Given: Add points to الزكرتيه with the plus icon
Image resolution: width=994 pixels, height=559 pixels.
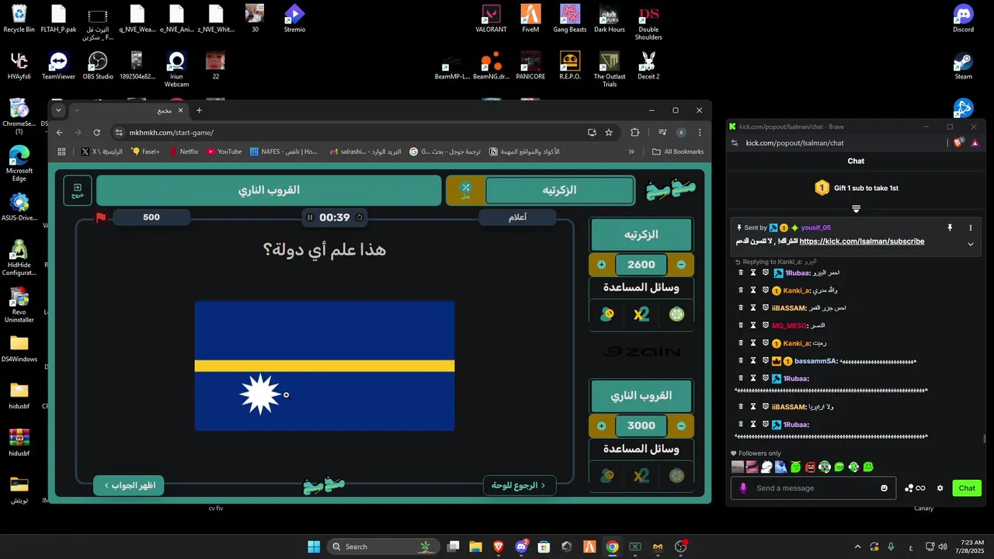Looking at the screenshot, I should (x=601, y=265).
